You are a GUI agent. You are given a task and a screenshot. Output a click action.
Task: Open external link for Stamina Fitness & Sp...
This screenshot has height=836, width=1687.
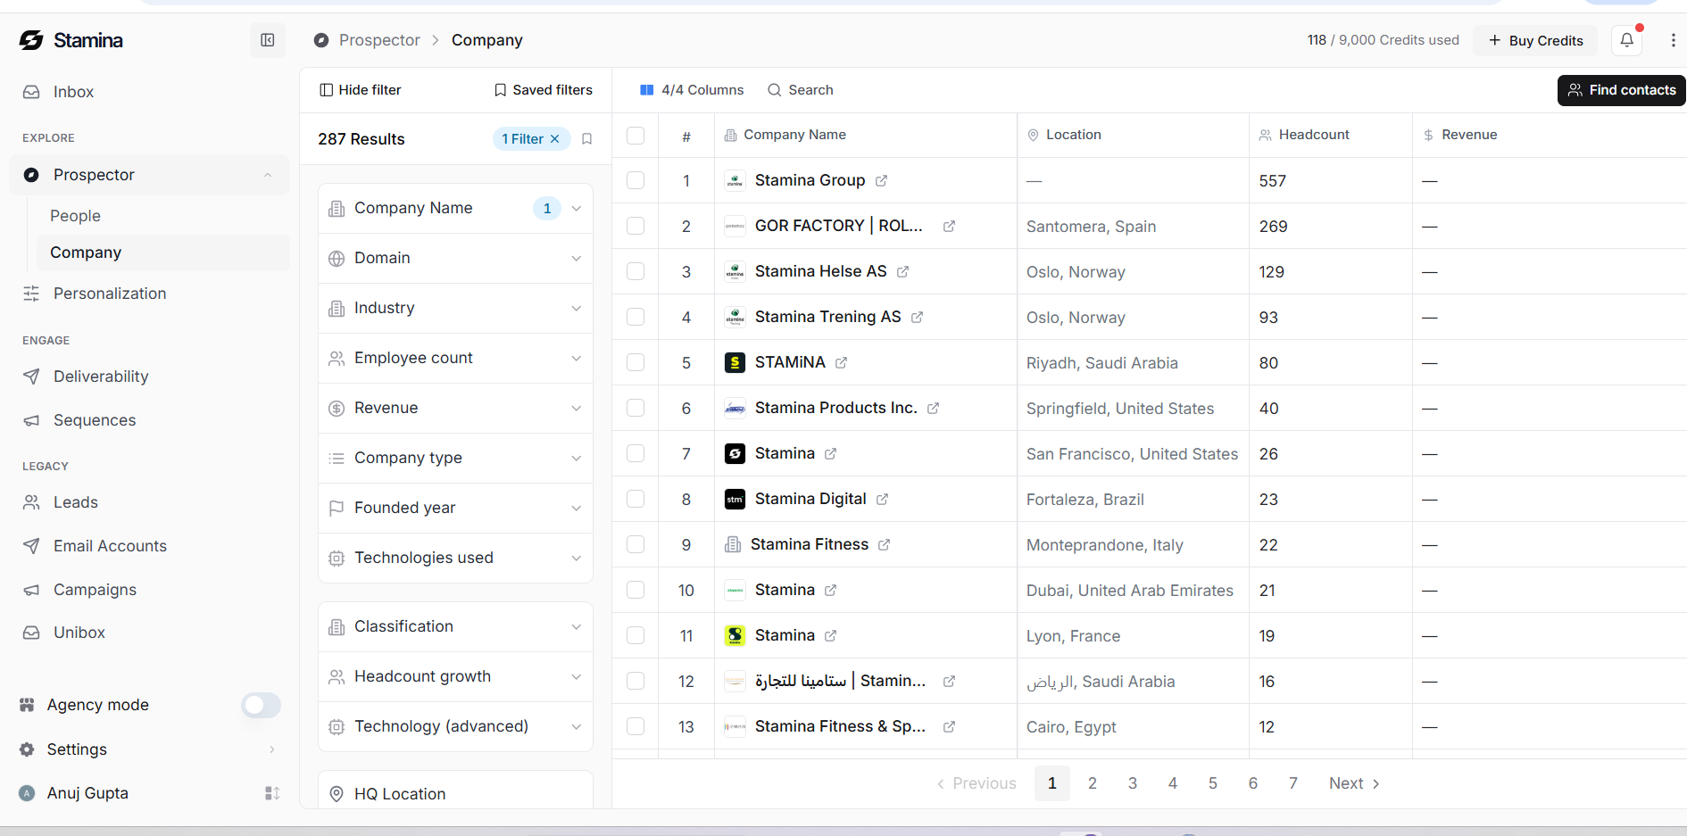pyautogui.click(x=949, y=727)
